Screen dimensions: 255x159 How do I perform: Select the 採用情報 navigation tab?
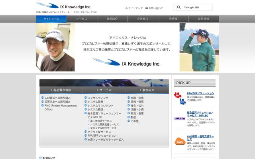click(204, 19)
